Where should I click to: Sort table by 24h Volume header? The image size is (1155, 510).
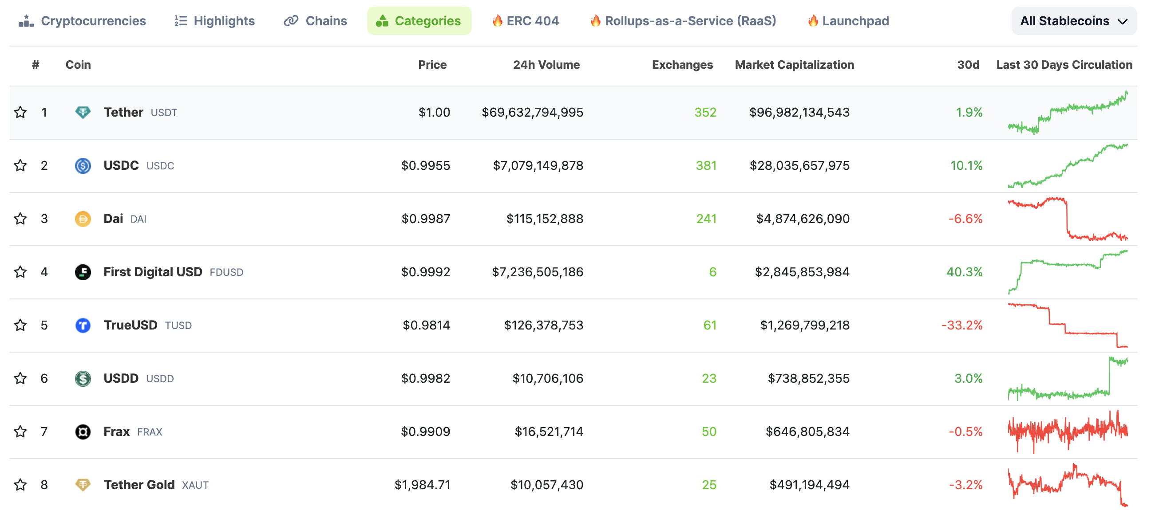(x=546, y=65)
